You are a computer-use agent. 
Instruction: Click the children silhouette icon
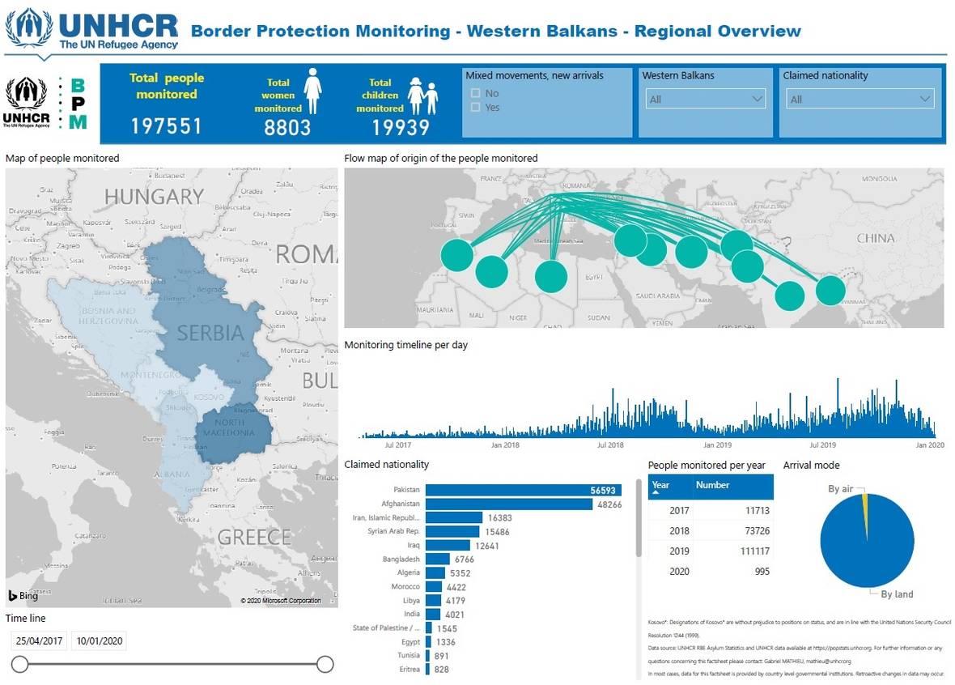pyautogui.click(x=422, y=96)
